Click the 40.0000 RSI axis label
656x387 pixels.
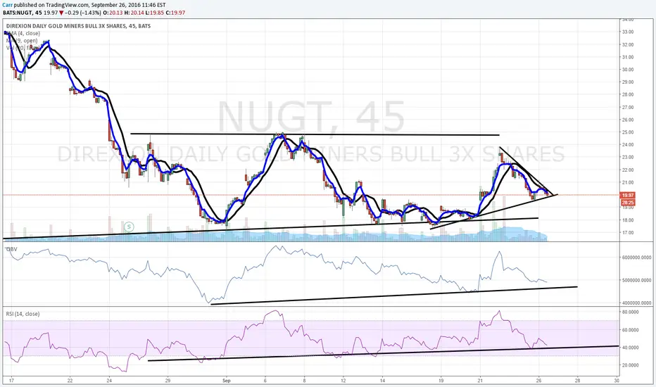(x=630, y=348)
